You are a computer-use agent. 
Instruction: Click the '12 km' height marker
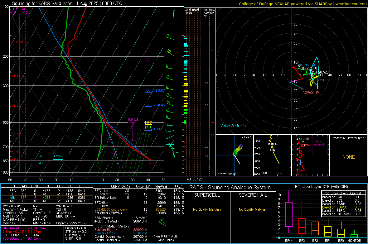[x=18, y=42]
